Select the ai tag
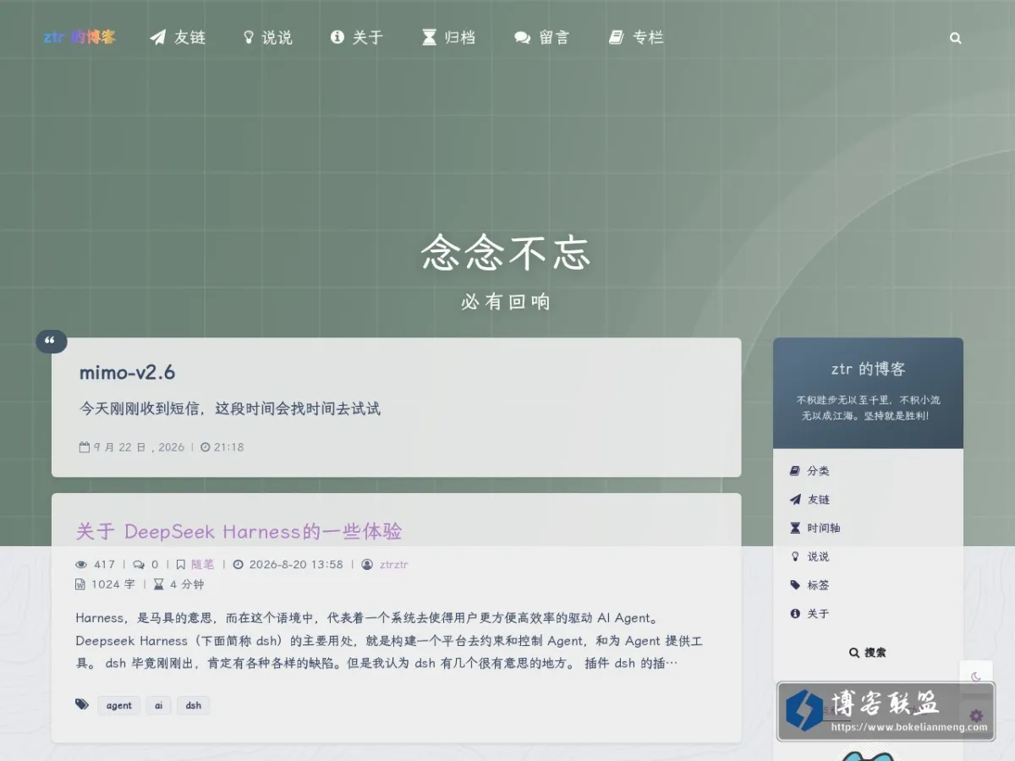This screenshot has width=1015, height=761. (x=158, y=705)
